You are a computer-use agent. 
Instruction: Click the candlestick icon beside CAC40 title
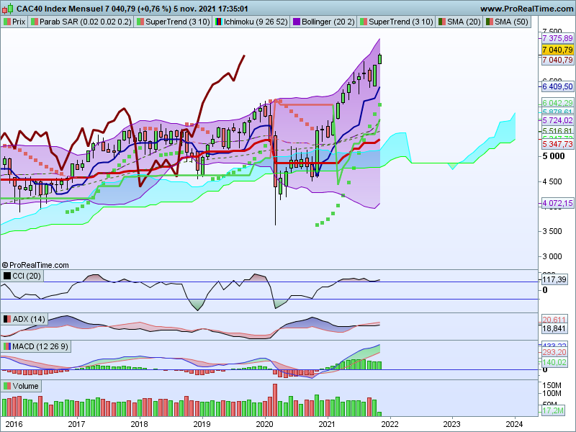pyautogui.click(x=8, y=9)
